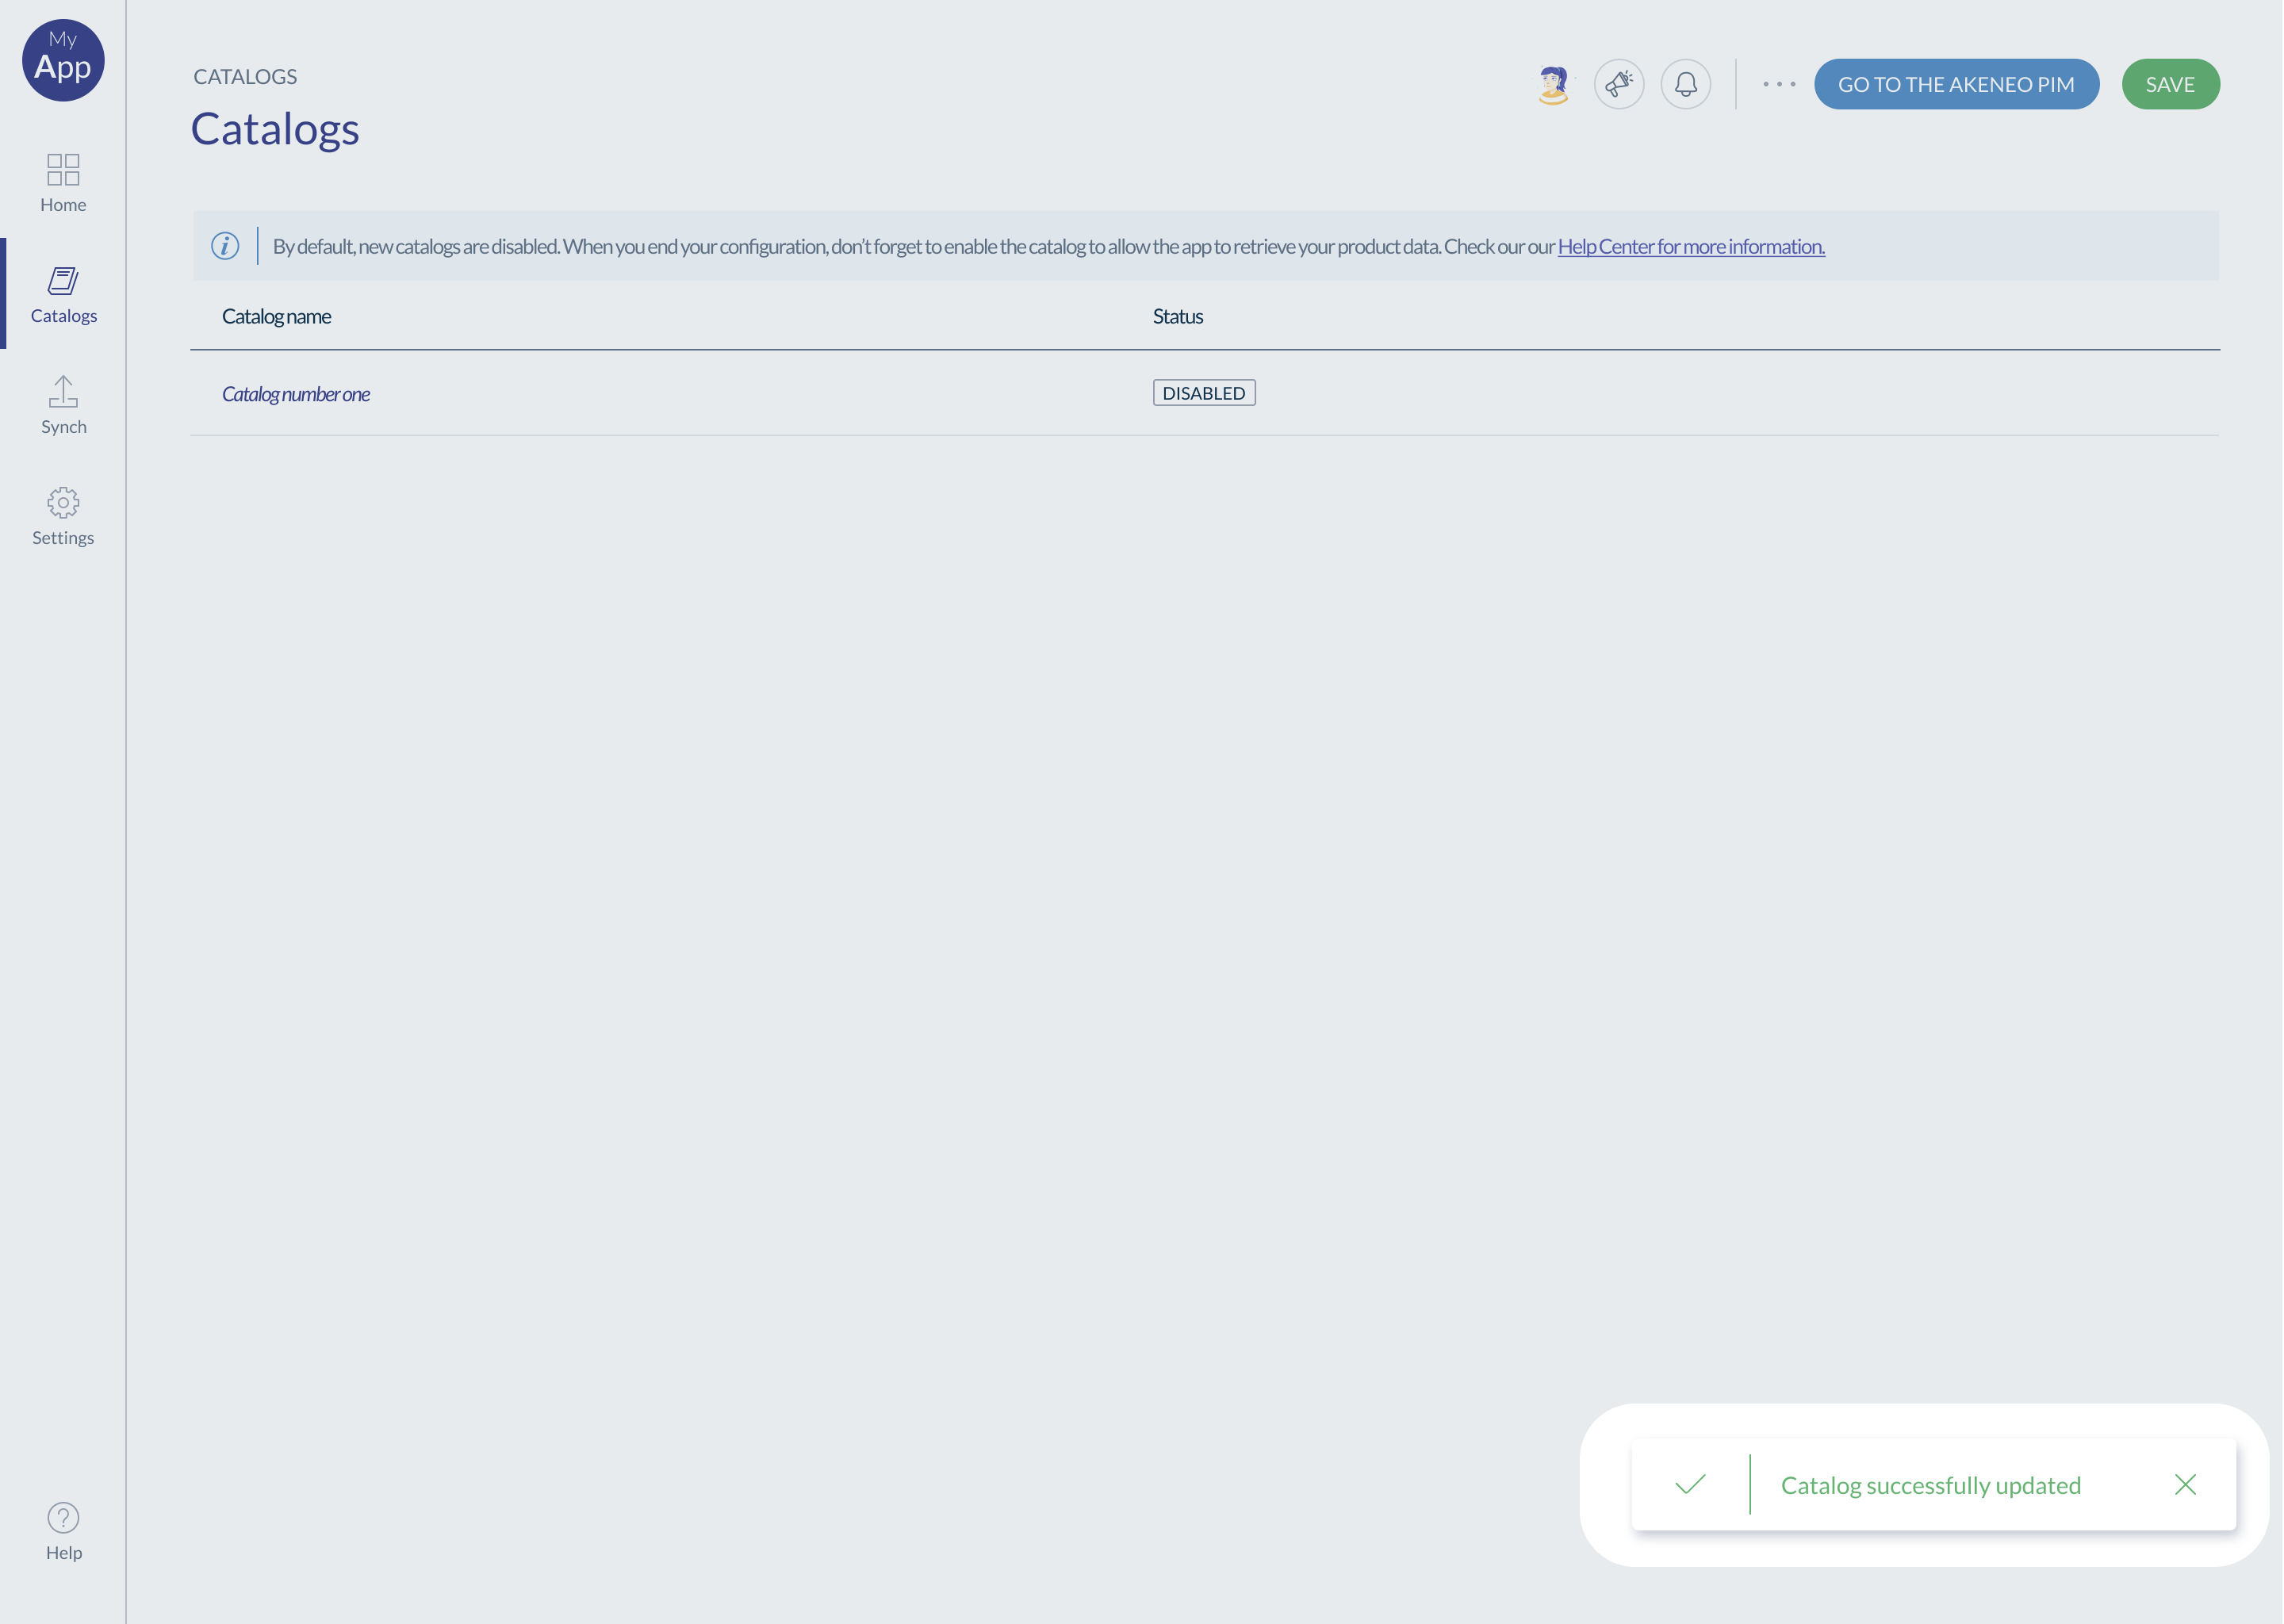Click the success notification close button
The image size is (2284, 1624).
click(2186, 1485)
